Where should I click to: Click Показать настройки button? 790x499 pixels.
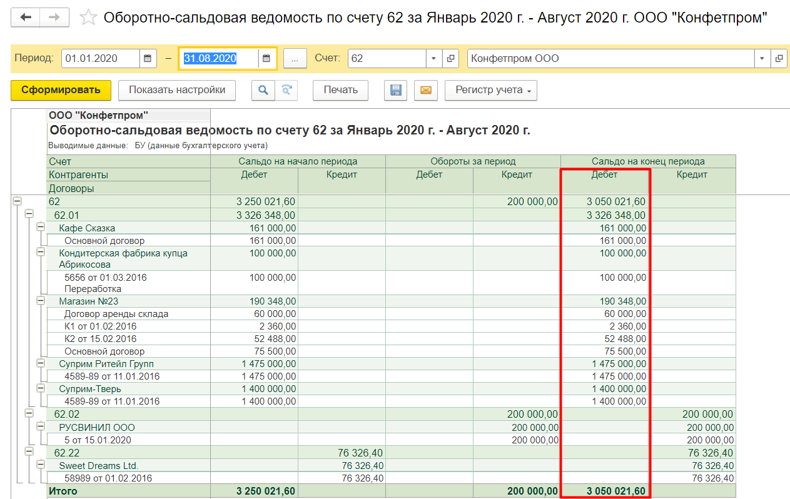(177, 90)
